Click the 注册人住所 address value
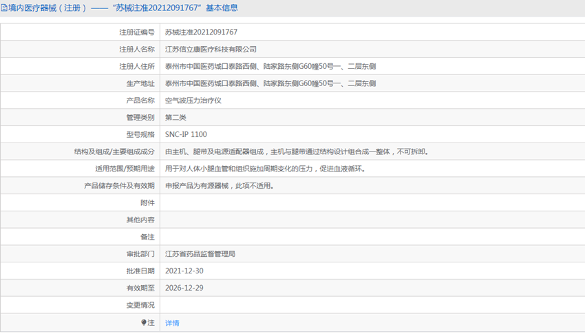Image resolution: width=585 pixels, height=334 pixels. tap(270, 66)
